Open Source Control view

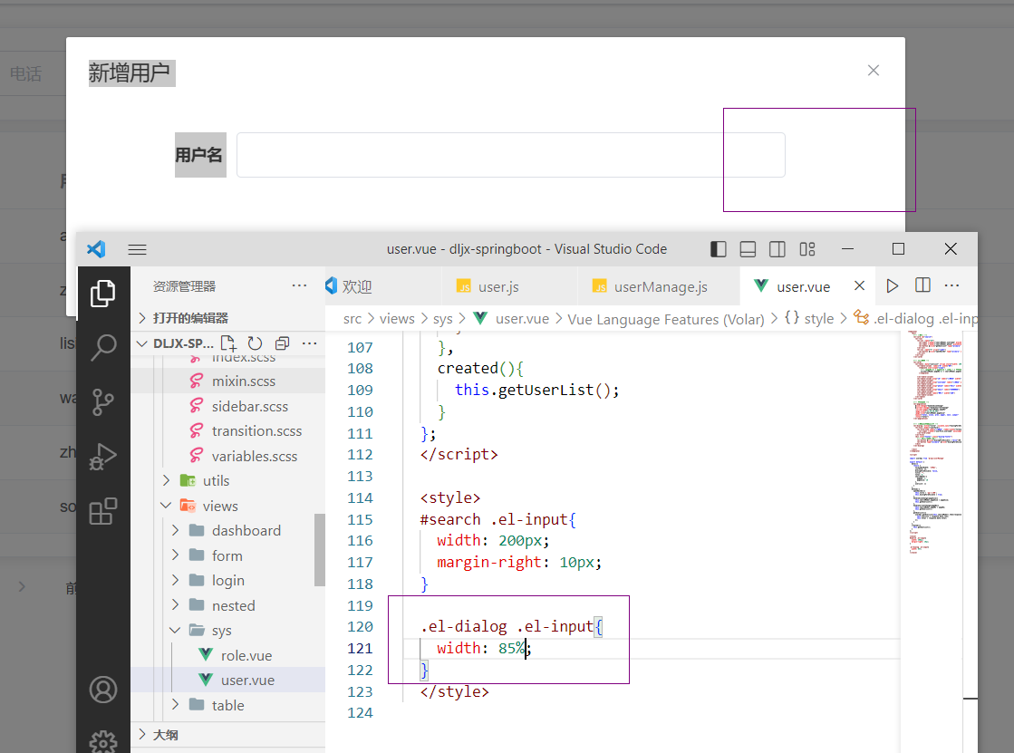pyautogui.click(x=102, y=401)
